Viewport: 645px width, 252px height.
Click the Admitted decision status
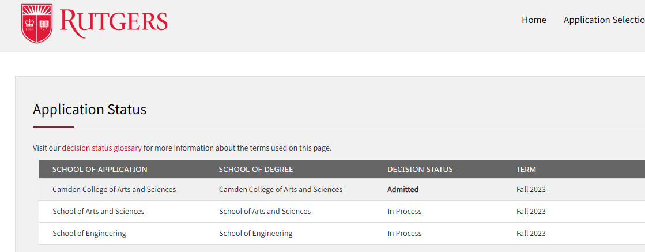[403, 189]
